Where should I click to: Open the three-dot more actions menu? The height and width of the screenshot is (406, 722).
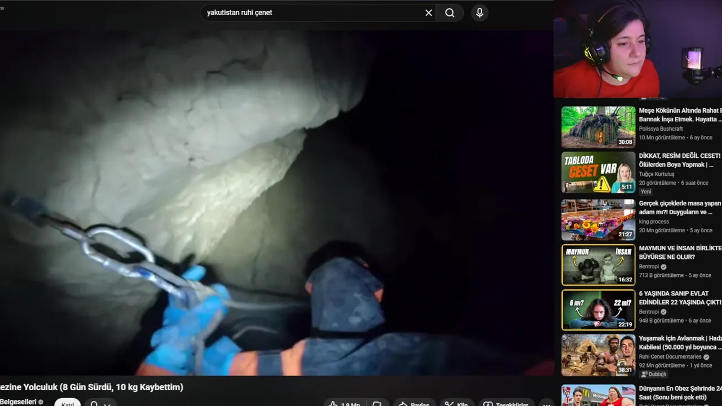point(546,403)
